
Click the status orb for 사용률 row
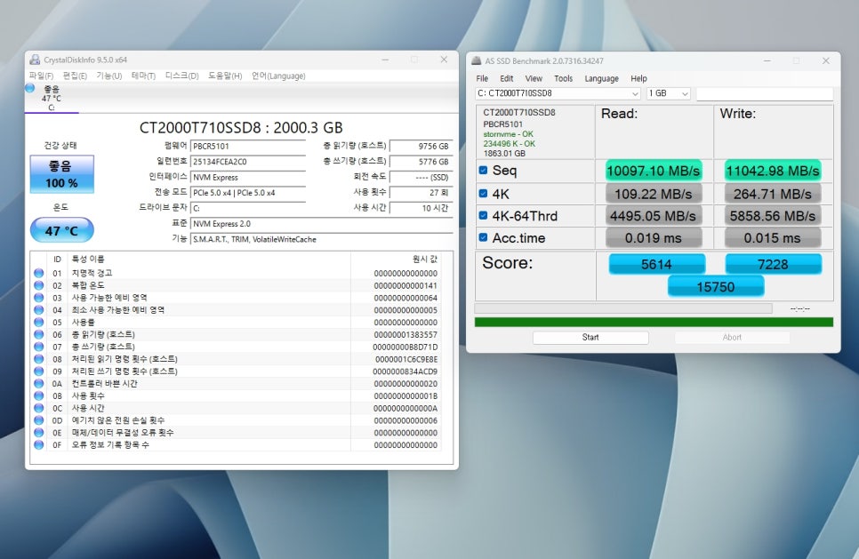[x=39, y=322]
